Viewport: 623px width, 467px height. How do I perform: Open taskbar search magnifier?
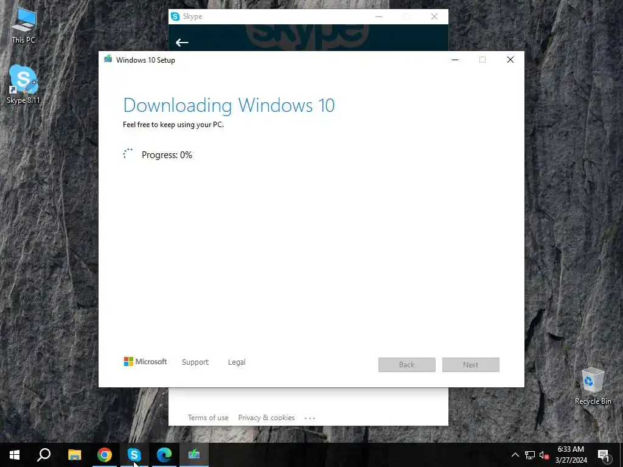point(44,455)
